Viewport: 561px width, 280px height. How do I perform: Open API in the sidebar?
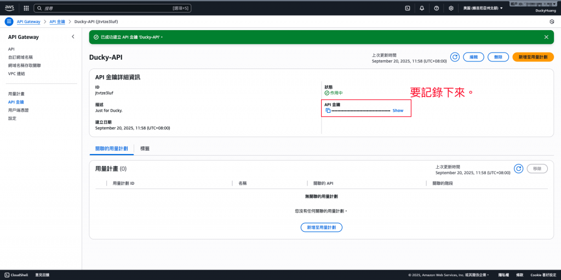[12, 49]
